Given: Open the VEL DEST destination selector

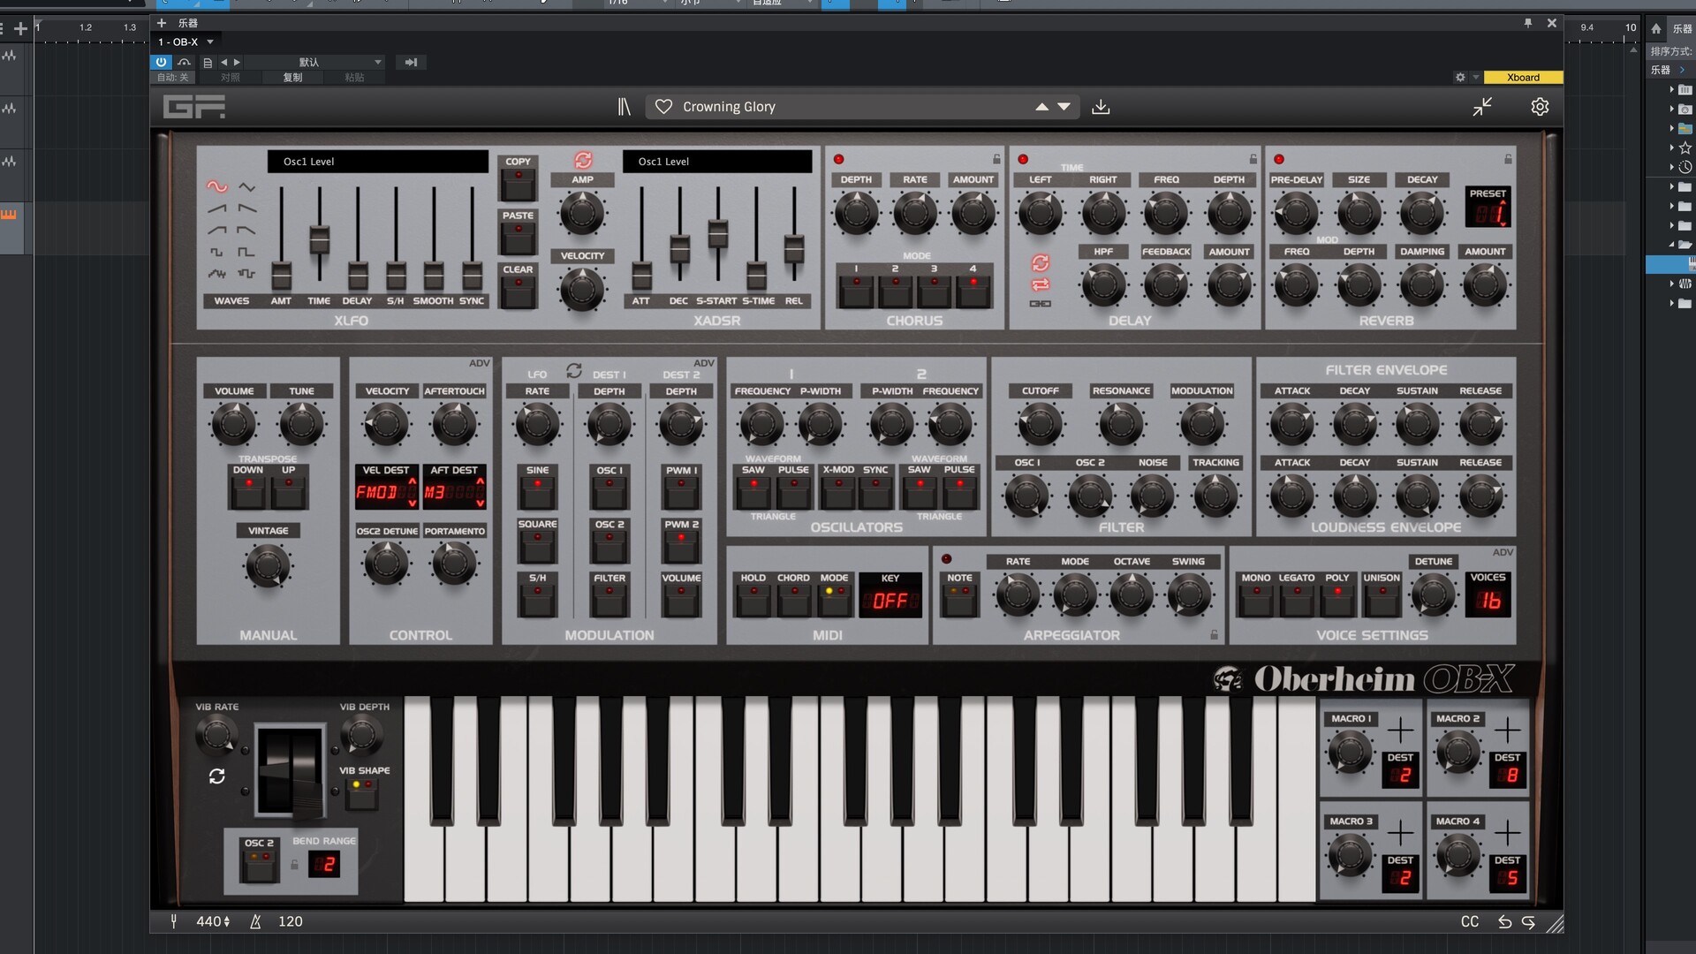Looking at the screenshot, I should [387, 492].
